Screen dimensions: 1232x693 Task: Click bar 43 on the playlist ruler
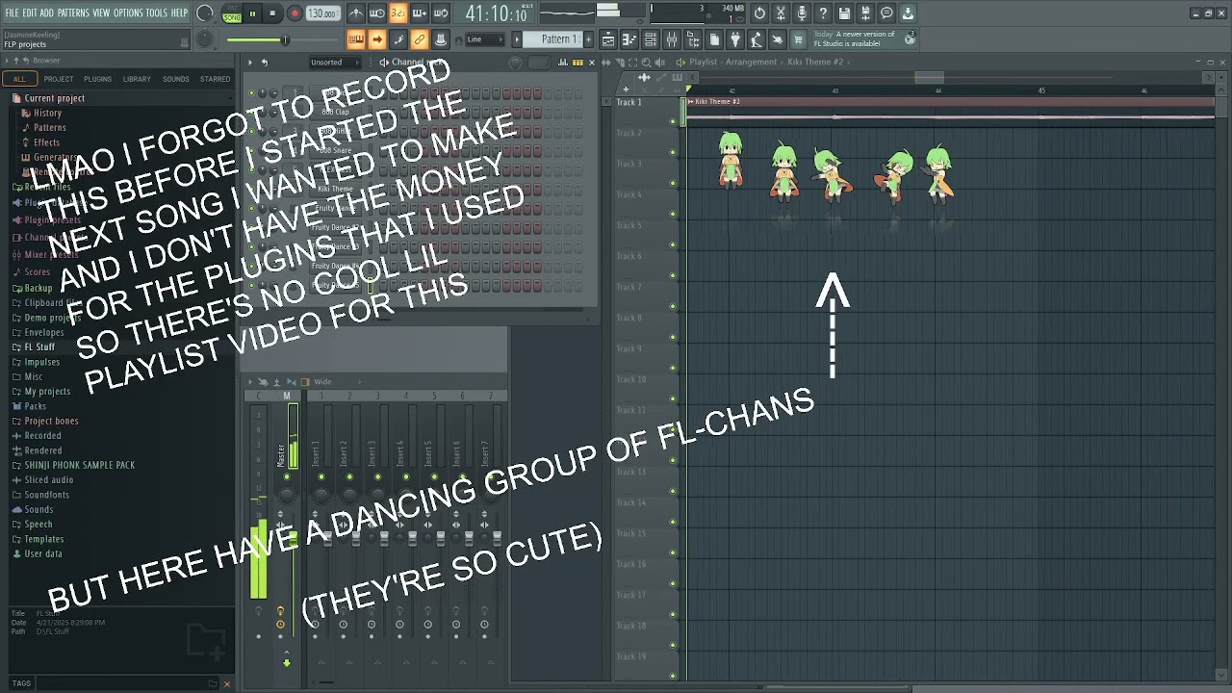coord(834,90)
